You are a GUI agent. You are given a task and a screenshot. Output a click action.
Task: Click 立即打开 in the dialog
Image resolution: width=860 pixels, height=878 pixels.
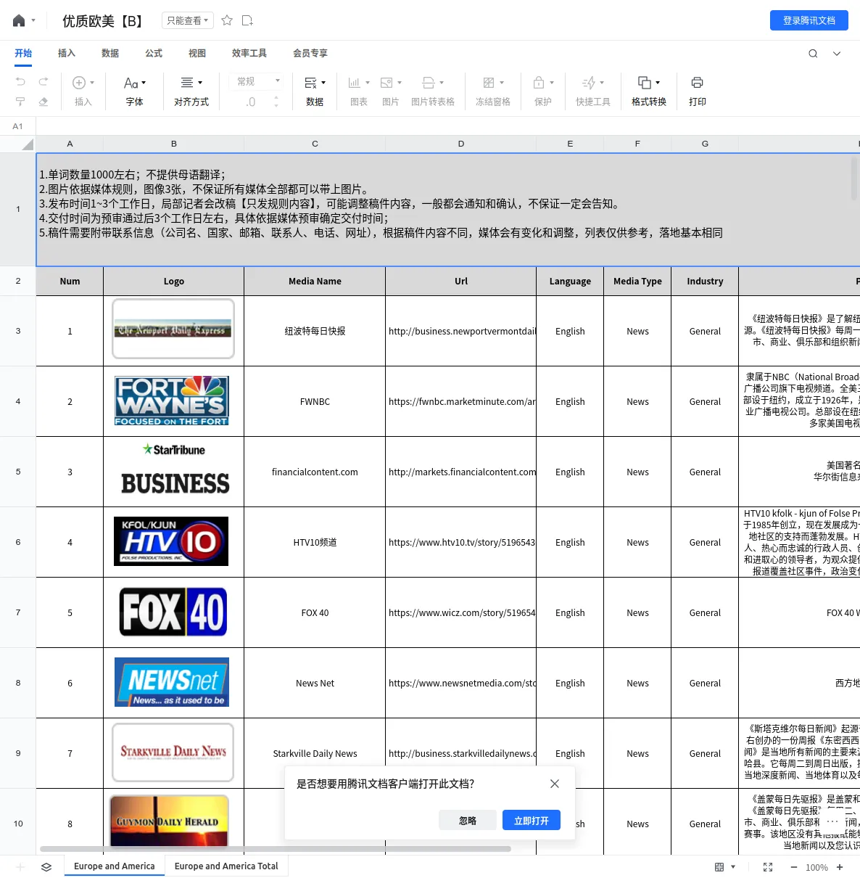tap(532, 821)
